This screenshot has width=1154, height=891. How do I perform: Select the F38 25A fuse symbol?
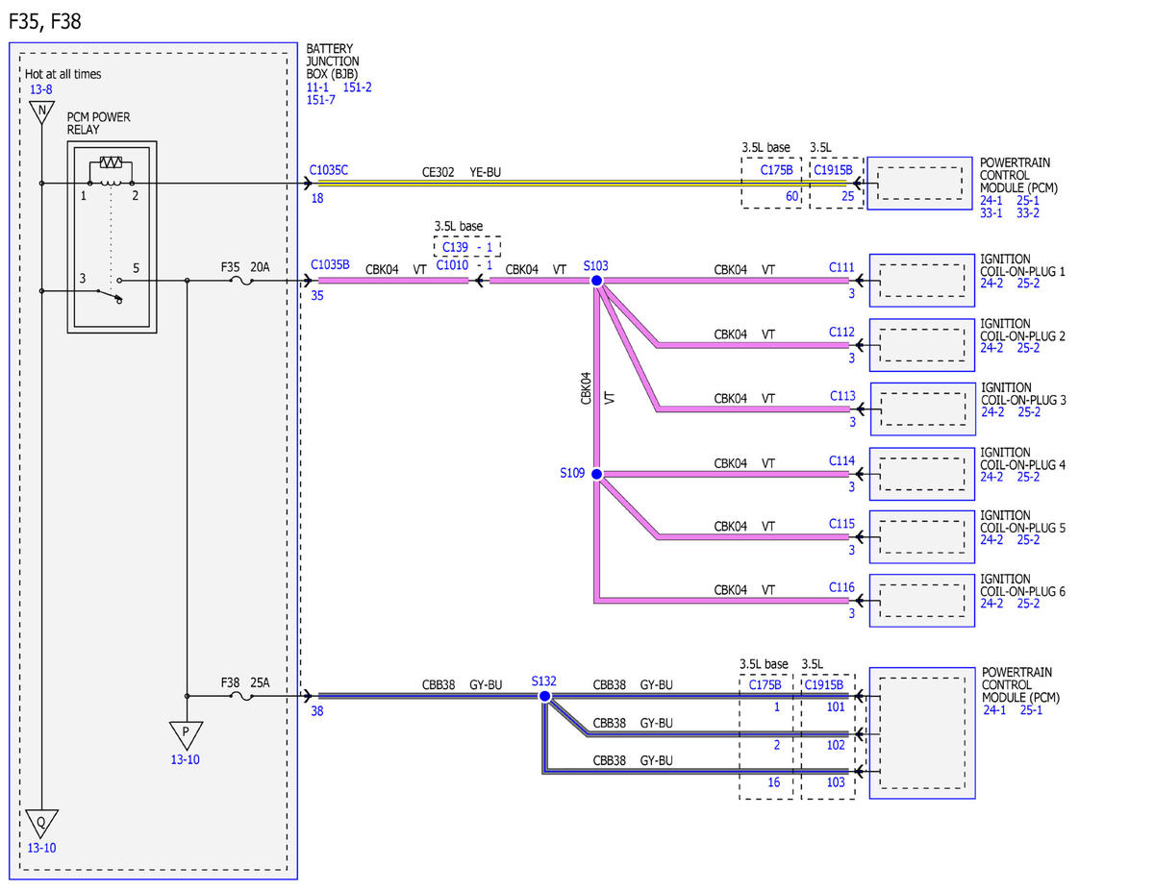[x=243, y=696]
